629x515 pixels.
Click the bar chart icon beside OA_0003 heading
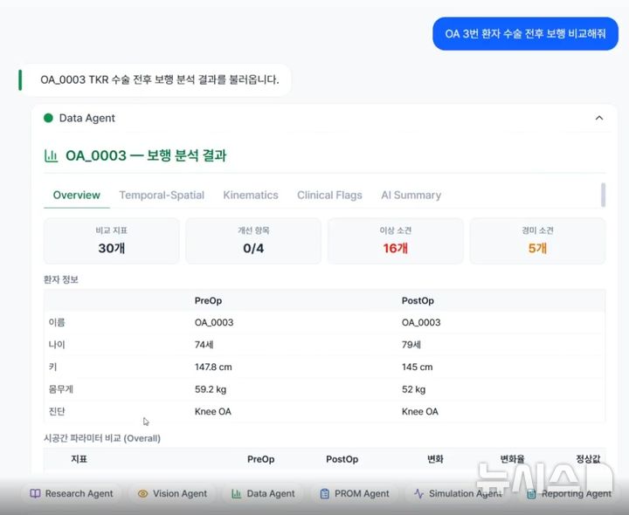tap(51, 155)
